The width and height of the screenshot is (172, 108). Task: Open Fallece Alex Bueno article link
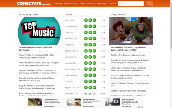click(39, 64)
